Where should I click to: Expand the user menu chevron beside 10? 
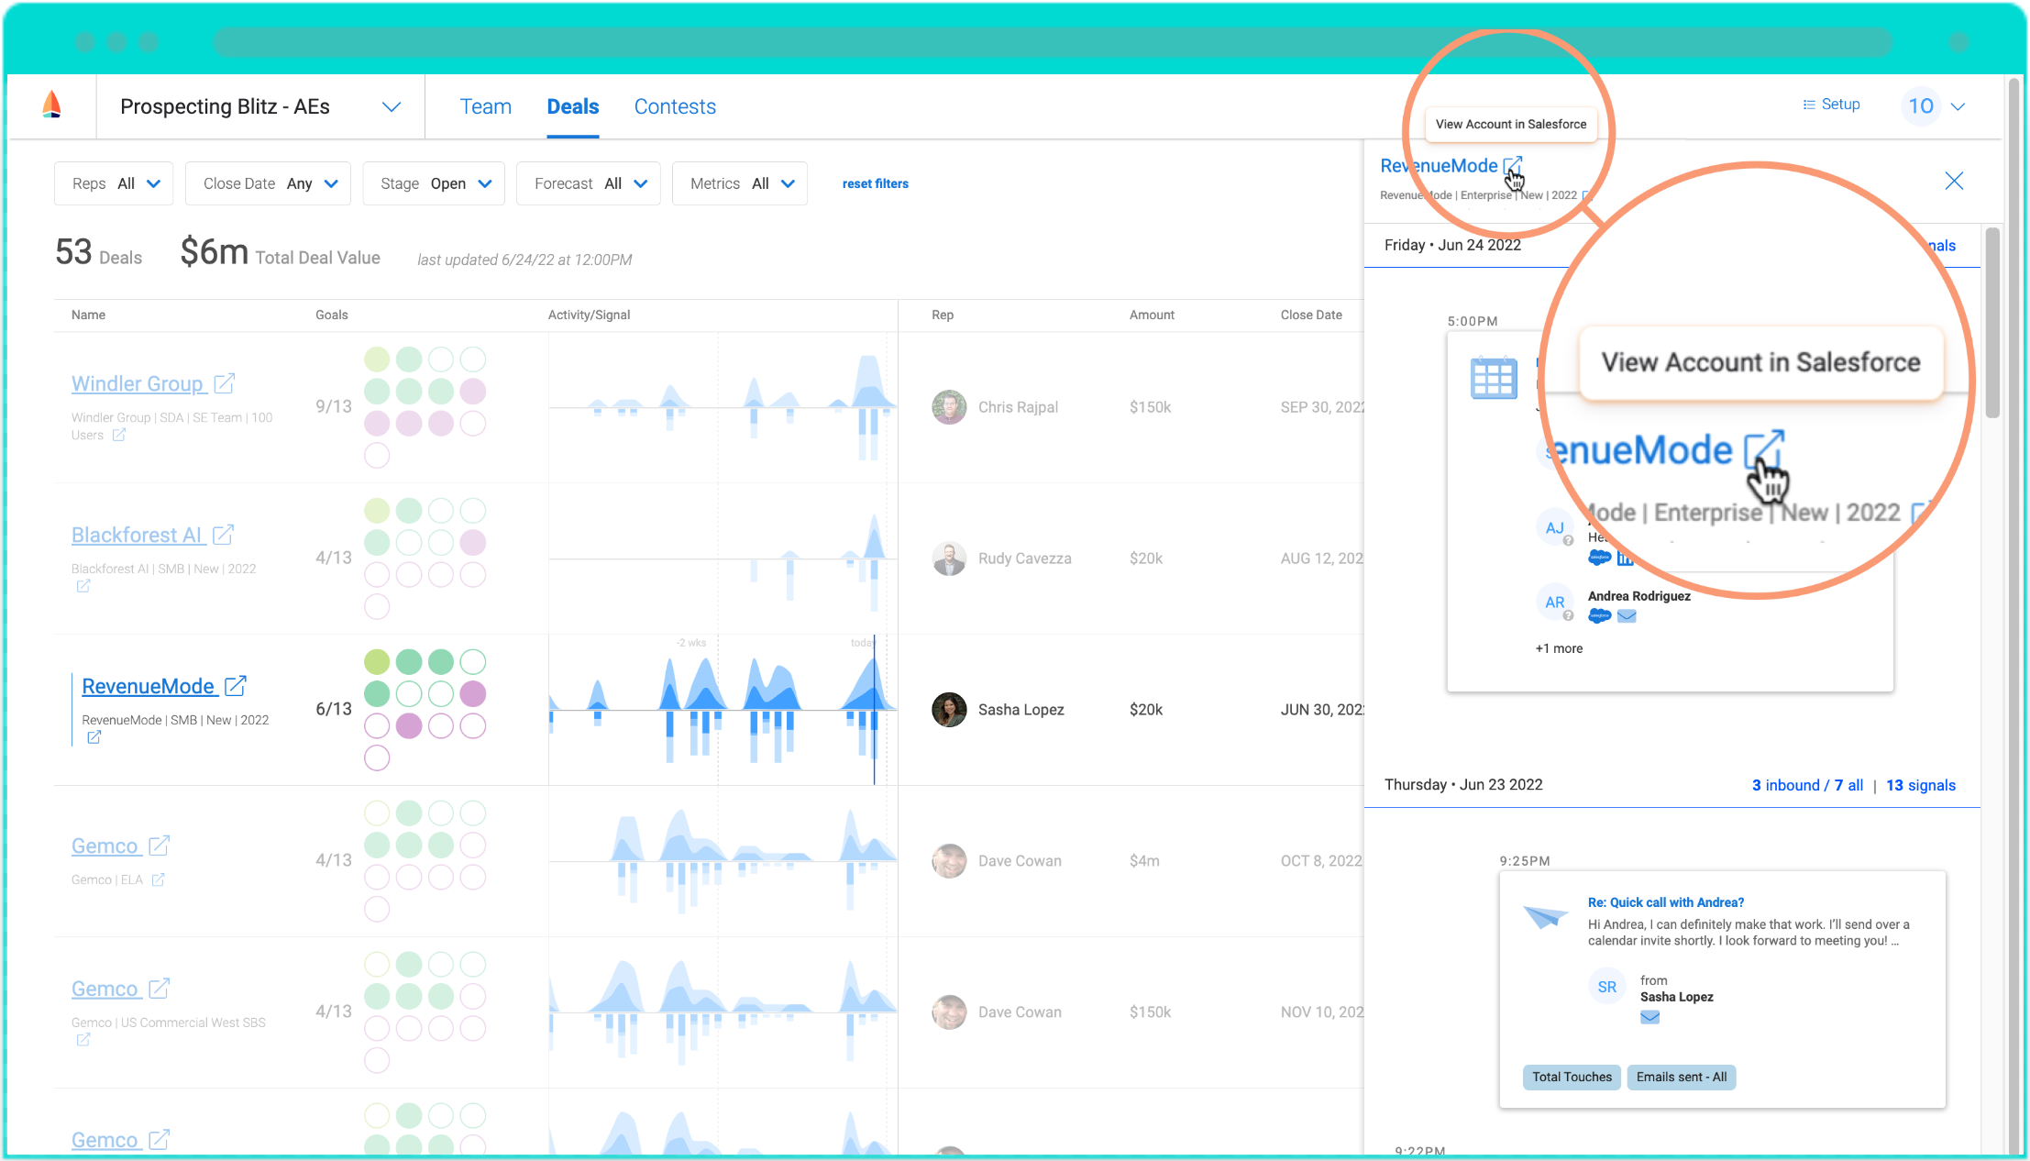(x=1958, y=106)
